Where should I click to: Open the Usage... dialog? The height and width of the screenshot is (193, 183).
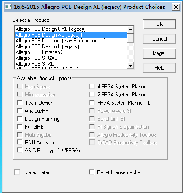pyautogui.click(x=159, y=53)
